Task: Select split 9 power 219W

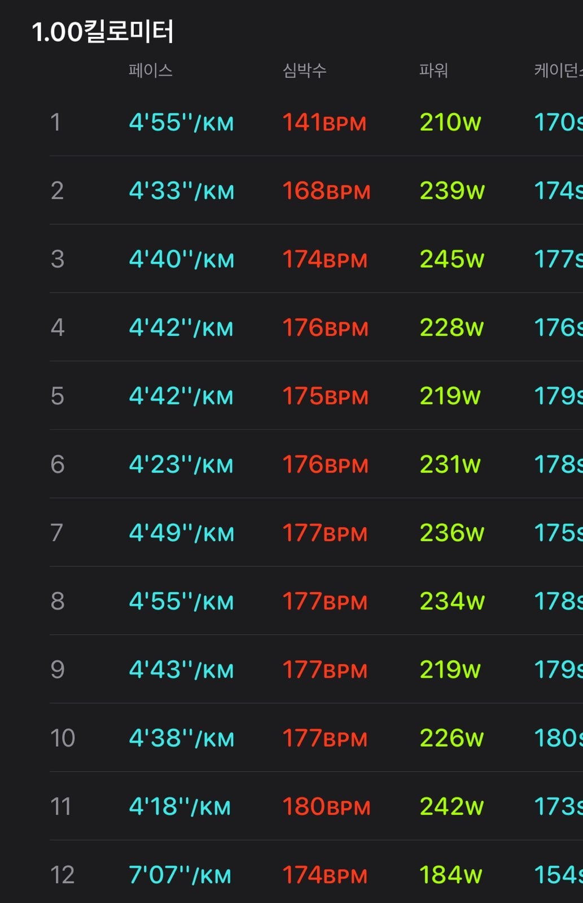Action: (450, 670)
